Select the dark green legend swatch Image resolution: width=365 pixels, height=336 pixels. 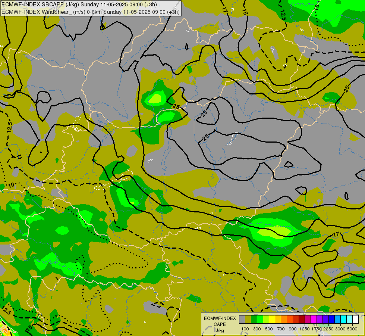pyautogui.click(x=254, y=320)
